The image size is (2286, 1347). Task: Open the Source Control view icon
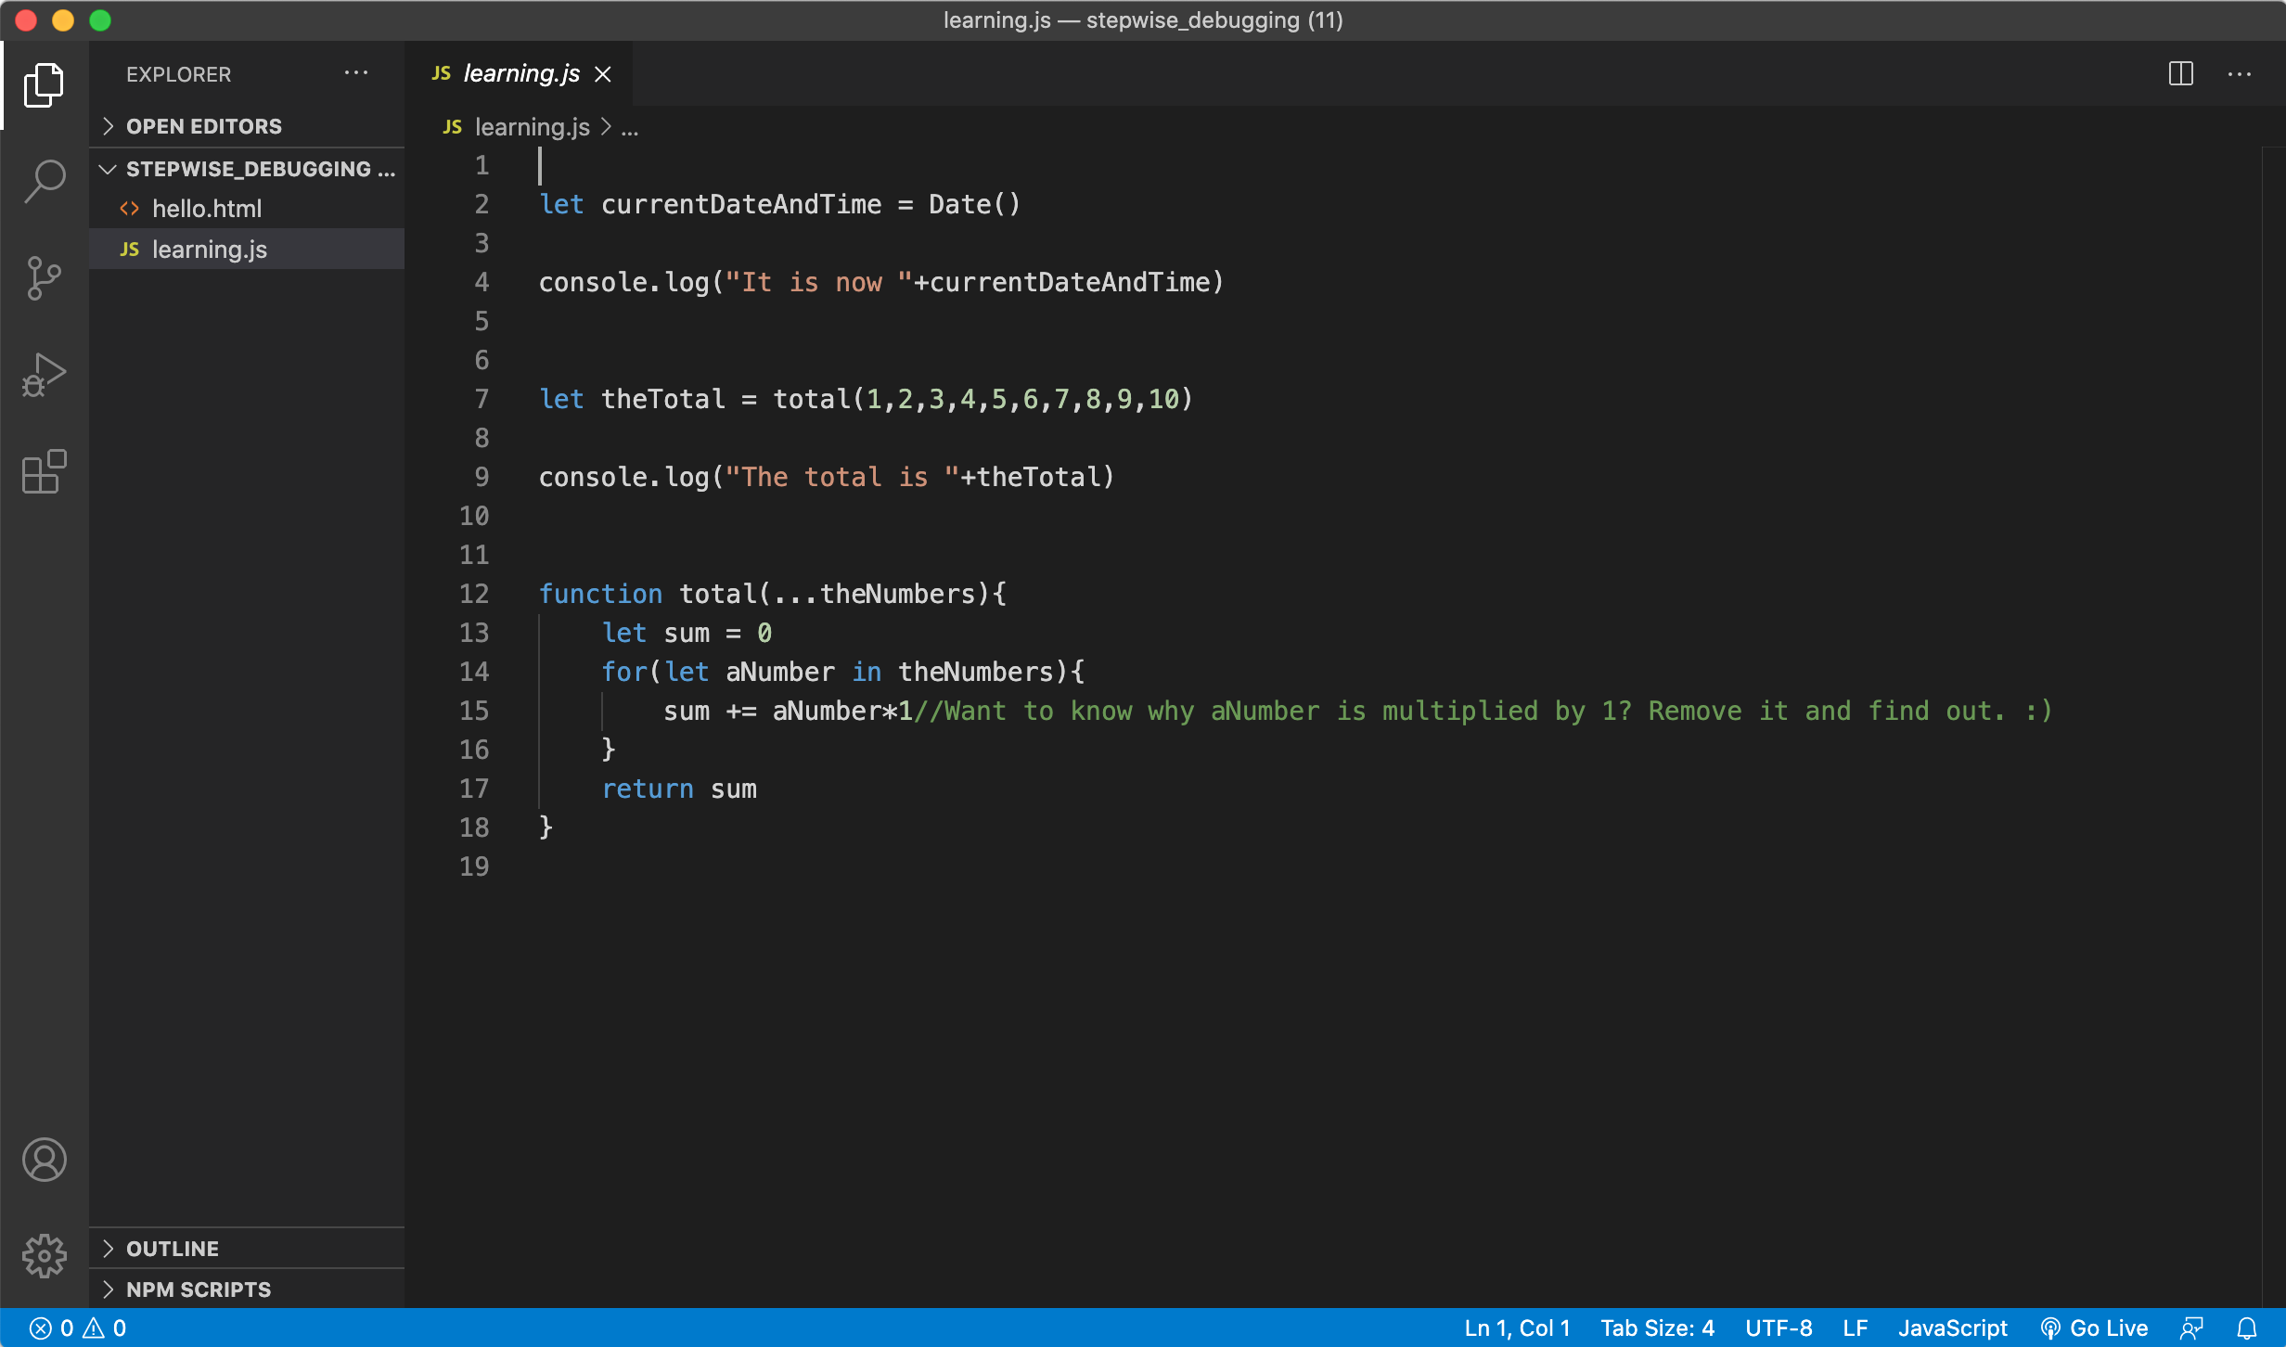44,278
